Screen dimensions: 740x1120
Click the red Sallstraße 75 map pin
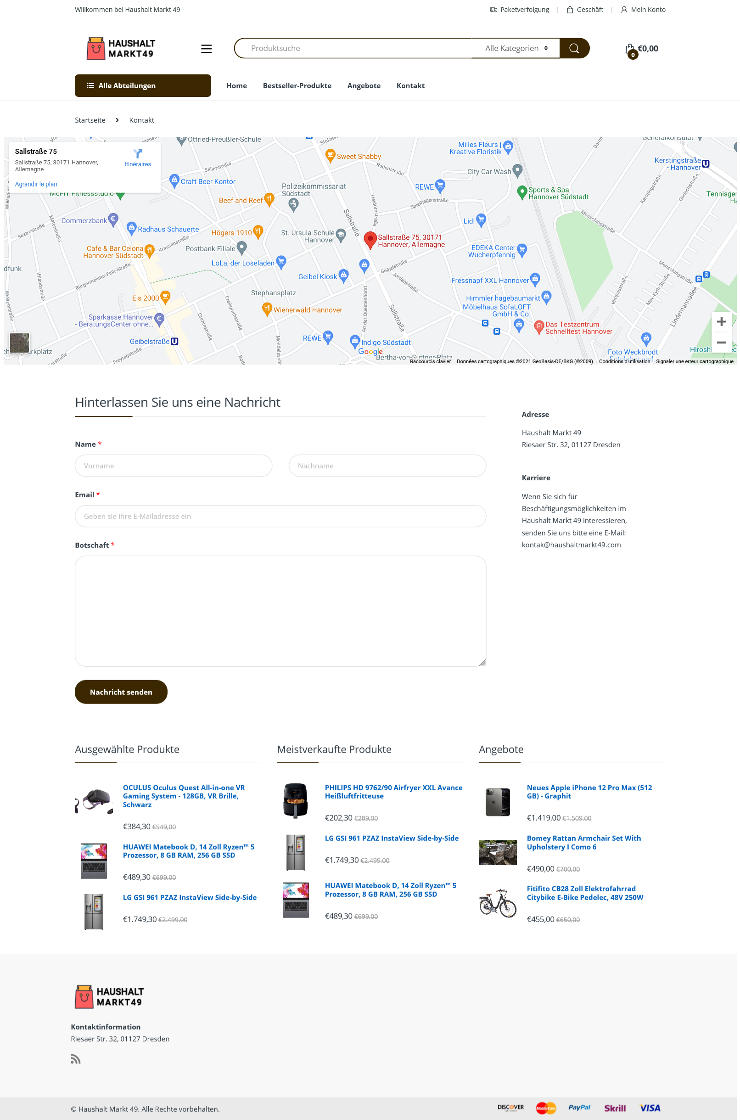[370, 240]
